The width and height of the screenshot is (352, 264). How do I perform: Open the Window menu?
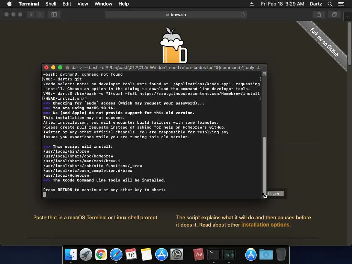pyautogui.click(x=103, y=4)
